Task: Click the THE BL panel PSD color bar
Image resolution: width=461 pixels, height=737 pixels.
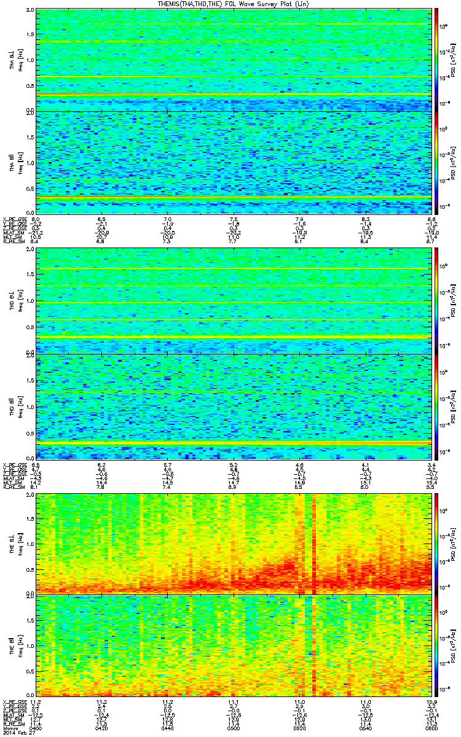Action: pos(436,544)
